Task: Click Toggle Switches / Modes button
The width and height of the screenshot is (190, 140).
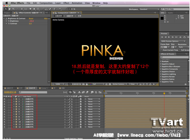Action: click(x=74, y=139)
